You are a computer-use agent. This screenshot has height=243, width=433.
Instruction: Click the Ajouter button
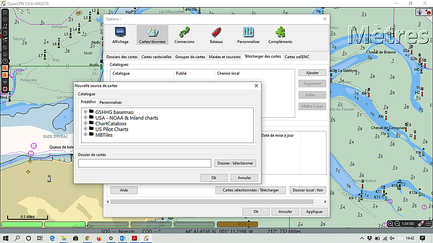point(312,73)
